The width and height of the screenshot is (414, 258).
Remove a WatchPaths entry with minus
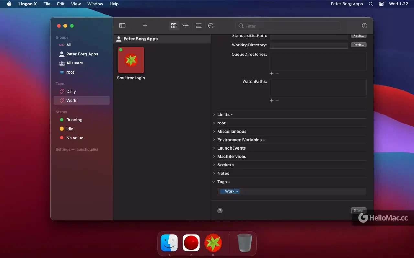(277, 100)
